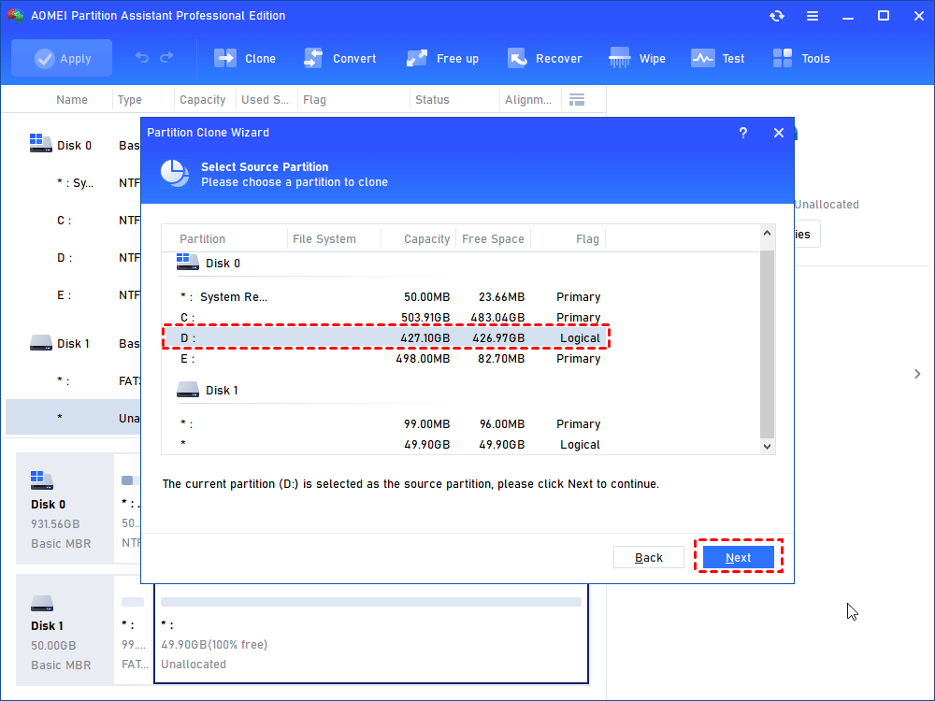
Task: Click Disk 0 931.56GB disk map panel
Action: click(65, 508)
